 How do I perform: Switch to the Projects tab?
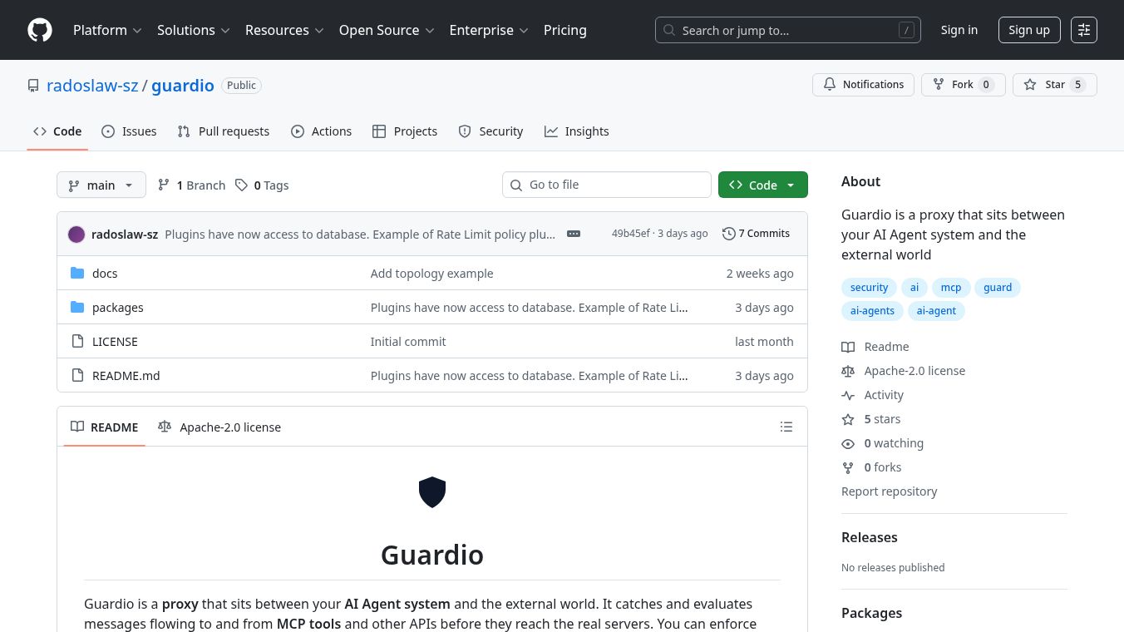(x=405, y=131)
